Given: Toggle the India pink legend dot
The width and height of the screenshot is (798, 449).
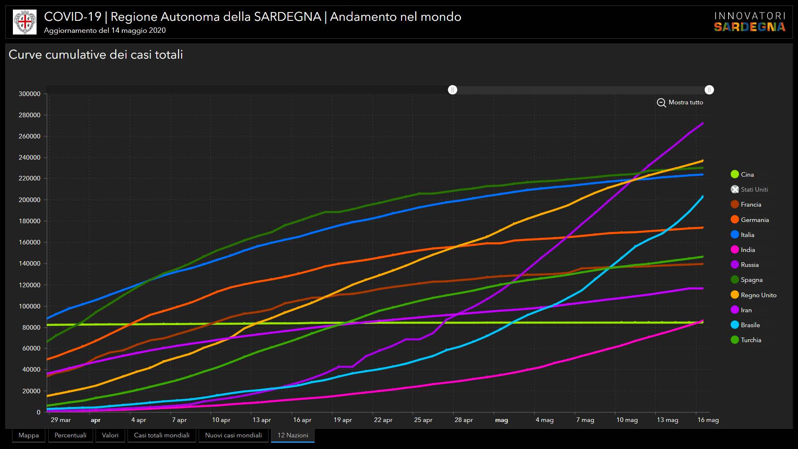Looking at the screenshot, I should click(734, 250).
